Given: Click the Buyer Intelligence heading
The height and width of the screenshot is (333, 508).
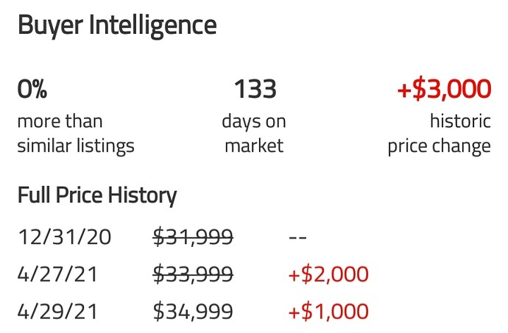Looking at the screenshot, I should coord(117,26).
